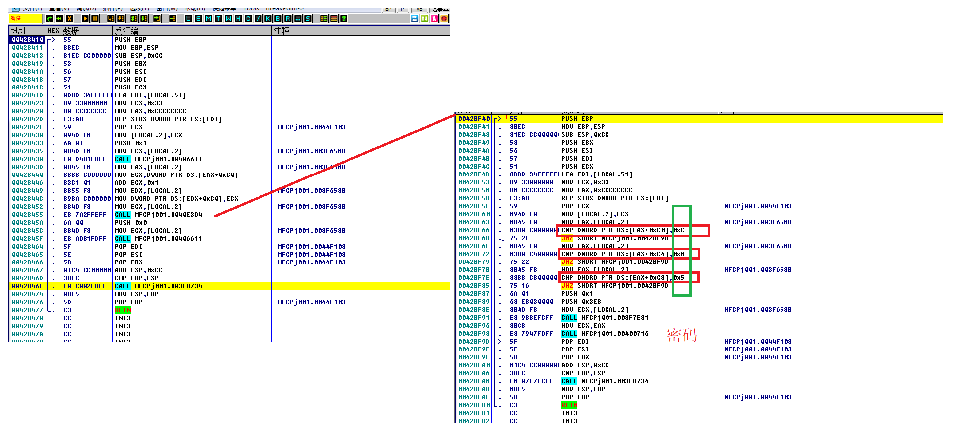Screen dimensions: 954x435
Task: Select CMP DWORD PTR DS:[EAX+0xC0],0xC row
Action: pos(623,230)
